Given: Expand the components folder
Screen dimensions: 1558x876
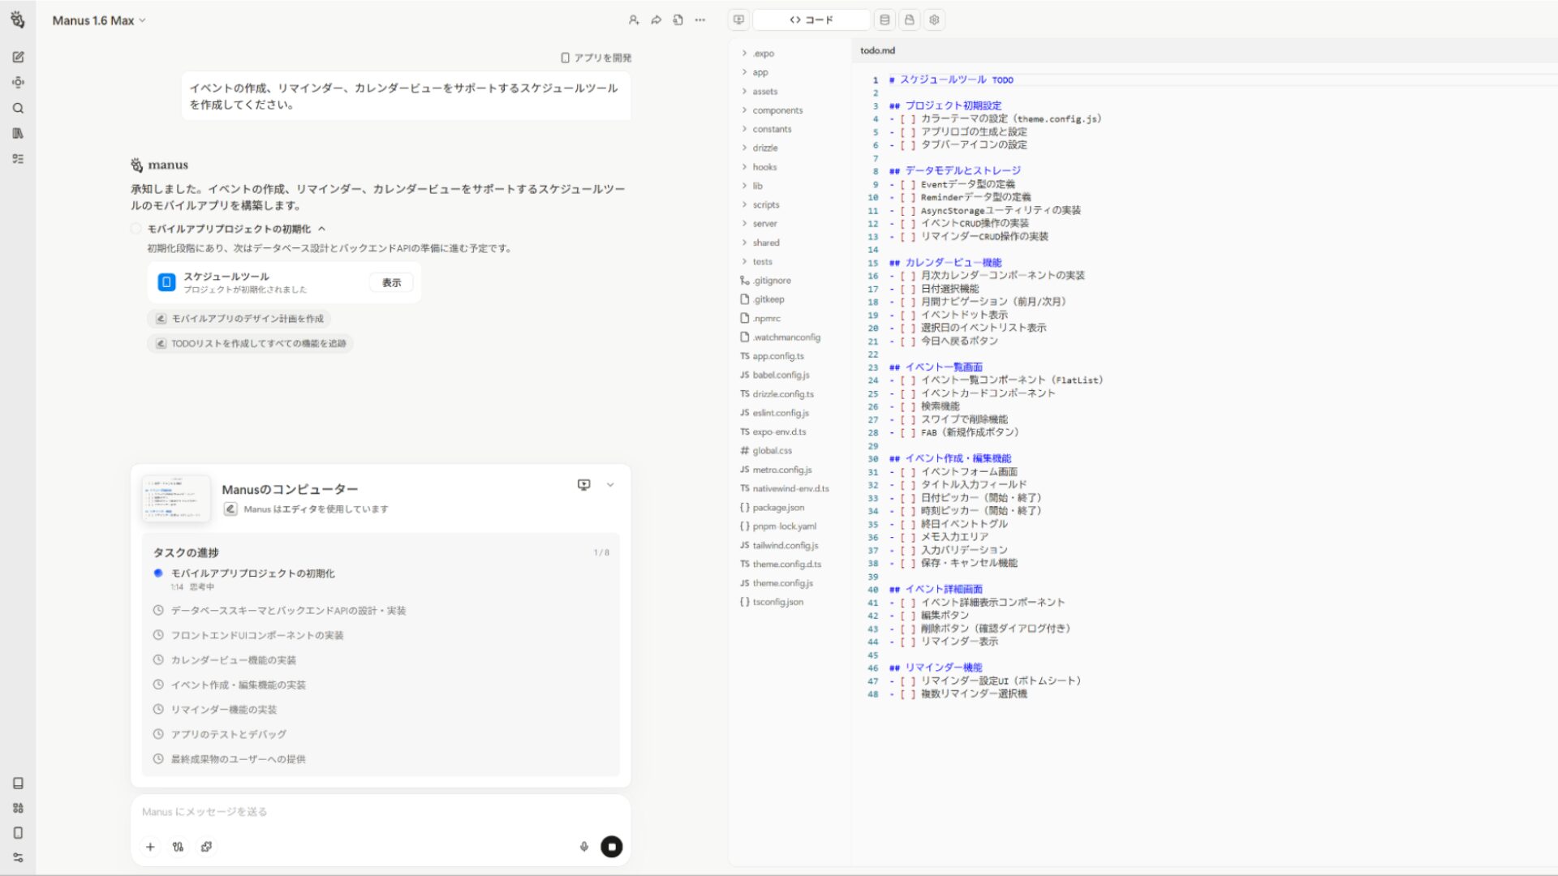Looking at the screenshot, I should point(777,110).
